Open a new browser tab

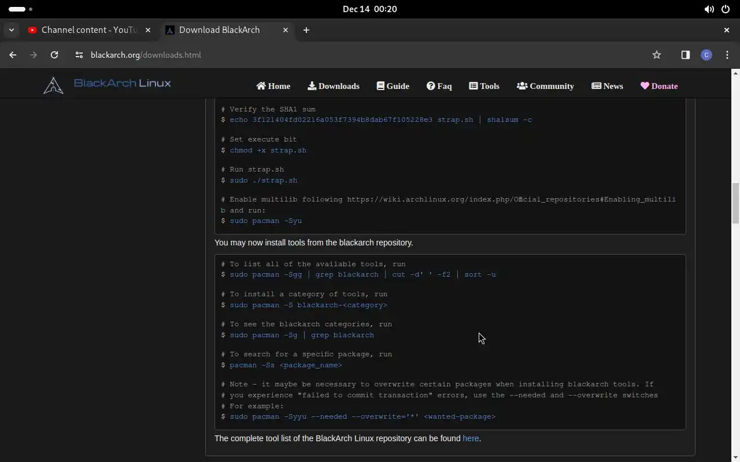pos(306,30)
